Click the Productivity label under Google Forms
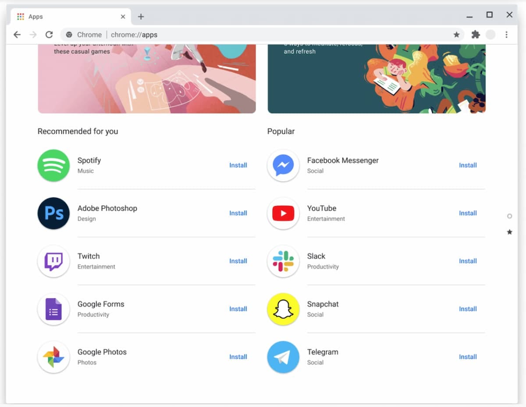This screenshot has width=526, height=407. point(93,315)
